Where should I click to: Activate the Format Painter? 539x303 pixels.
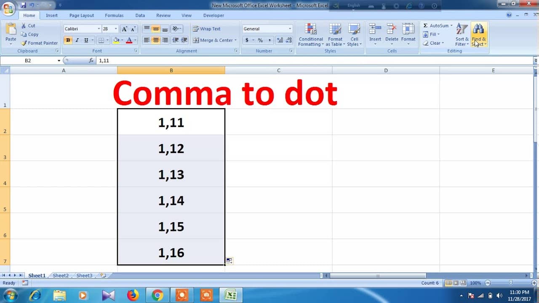pyautogui.click(x=39, y=43)
